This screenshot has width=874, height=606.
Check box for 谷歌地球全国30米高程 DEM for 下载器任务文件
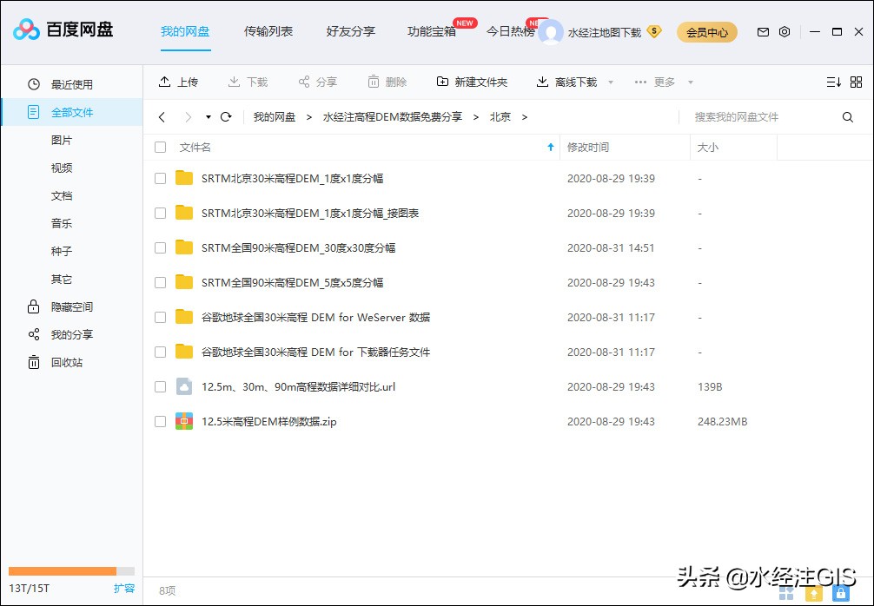[161, 352]
